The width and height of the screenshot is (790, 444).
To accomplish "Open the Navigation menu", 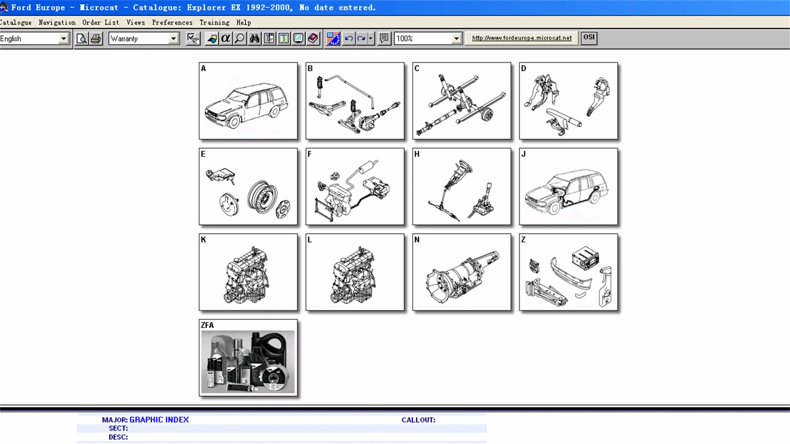I will (x=56, y=22).
